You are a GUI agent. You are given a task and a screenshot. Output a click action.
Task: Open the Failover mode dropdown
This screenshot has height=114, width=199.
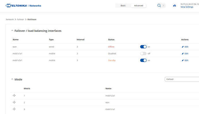click(x=182, y=79)
